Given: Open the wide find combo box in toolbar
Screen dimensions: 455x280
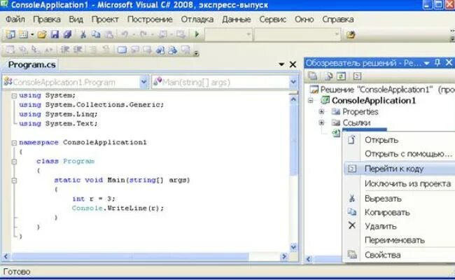Looking at the screenshot, I should (x=297, y=34).
